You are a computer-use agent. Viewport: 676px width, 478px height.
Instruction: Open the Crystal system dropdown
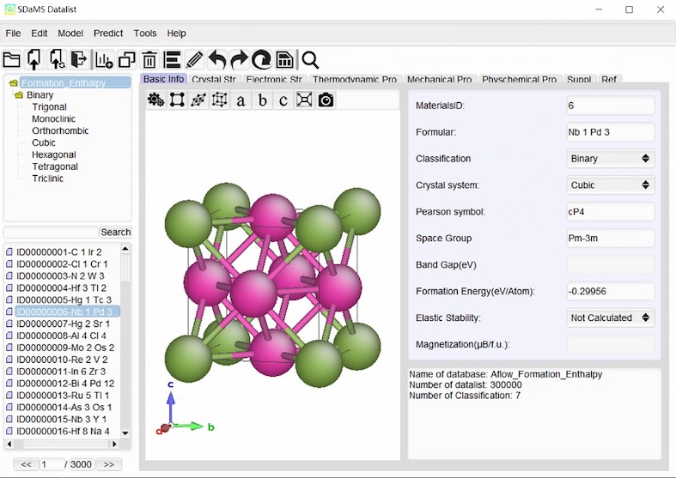pos(611,185)
